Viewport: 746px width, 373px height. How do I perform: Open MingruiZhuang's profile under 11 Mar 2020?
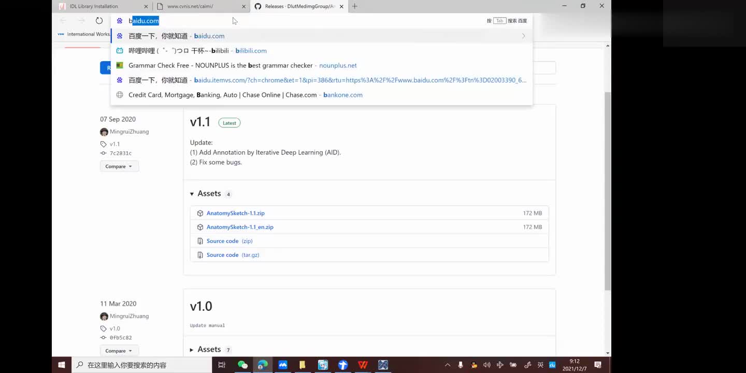(129, 316)
